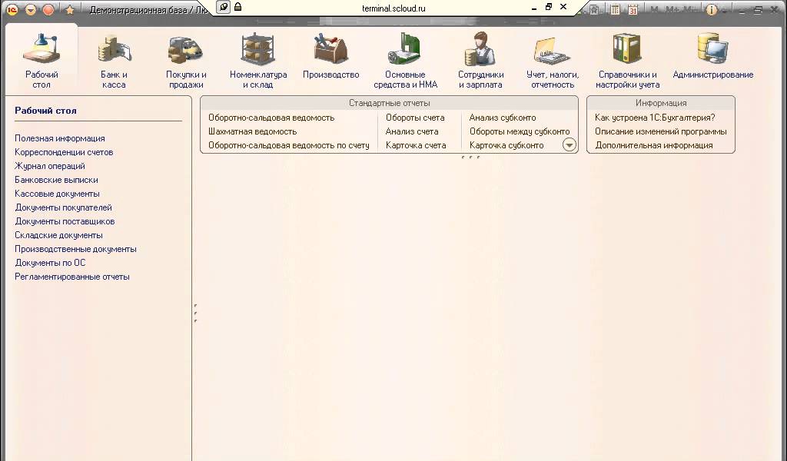Screen dimensions: 787x461
Task: Click the orange information icon
Action: (711, 9)
